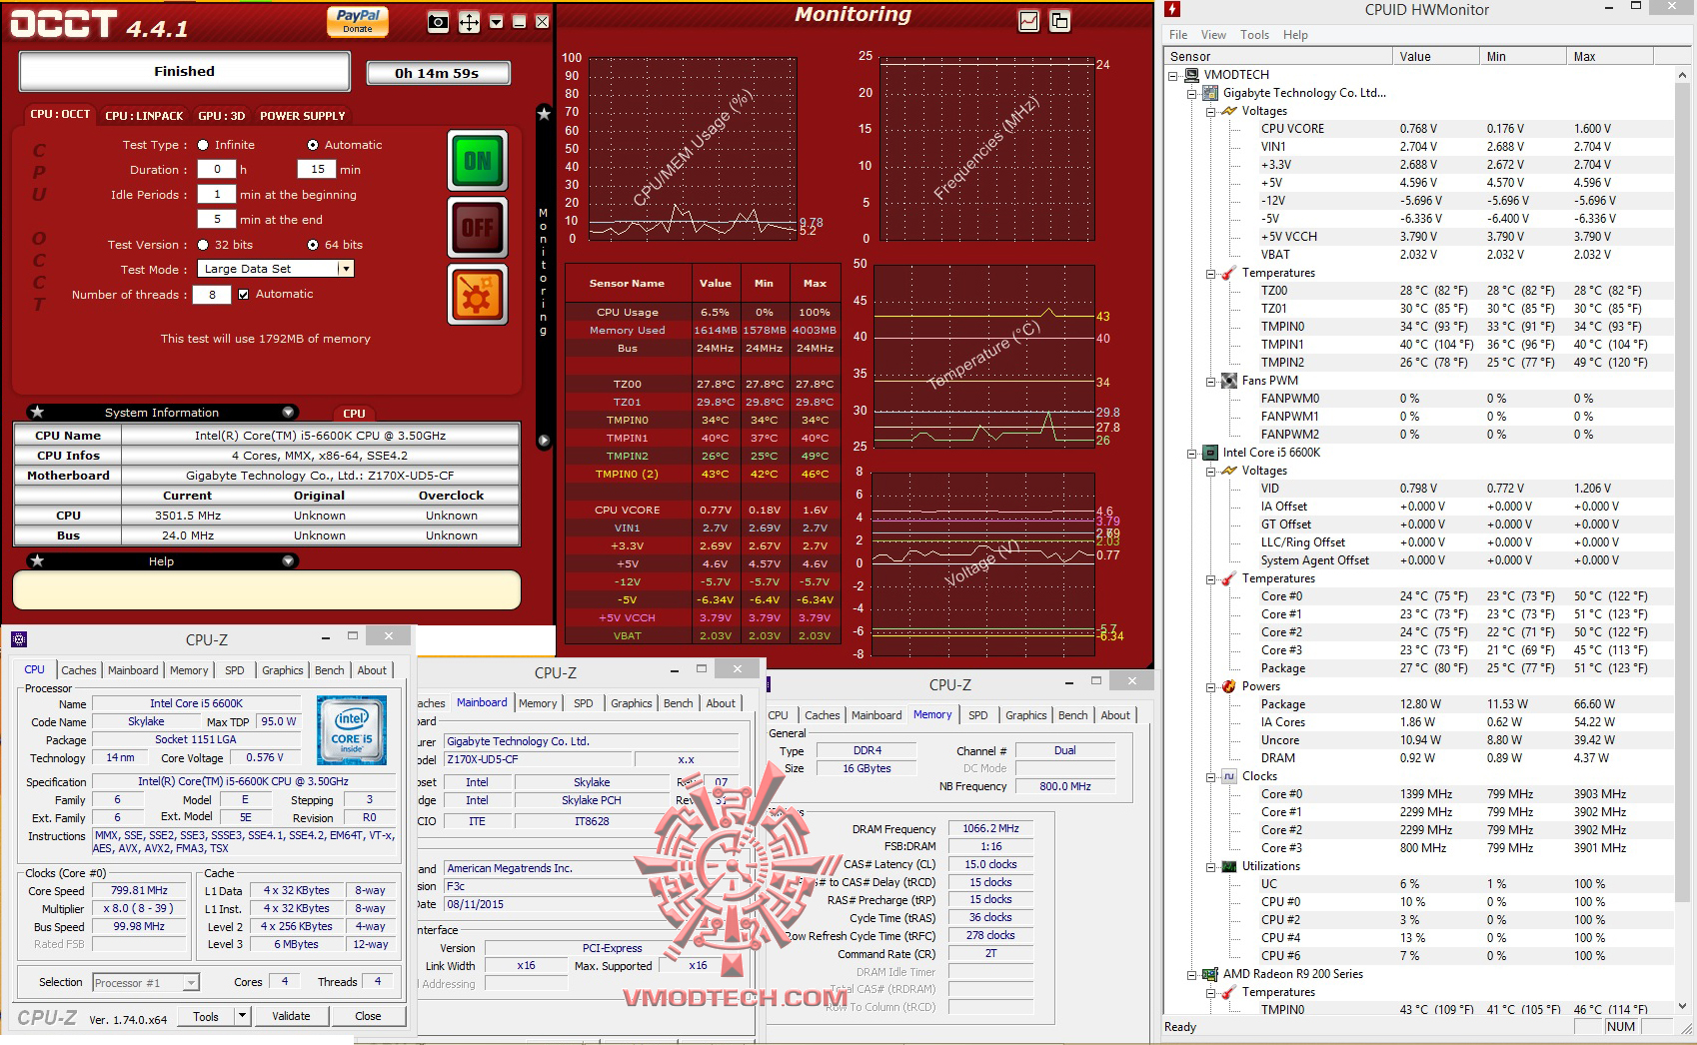Collapse the Clocks tree node

coord(1211,776)
